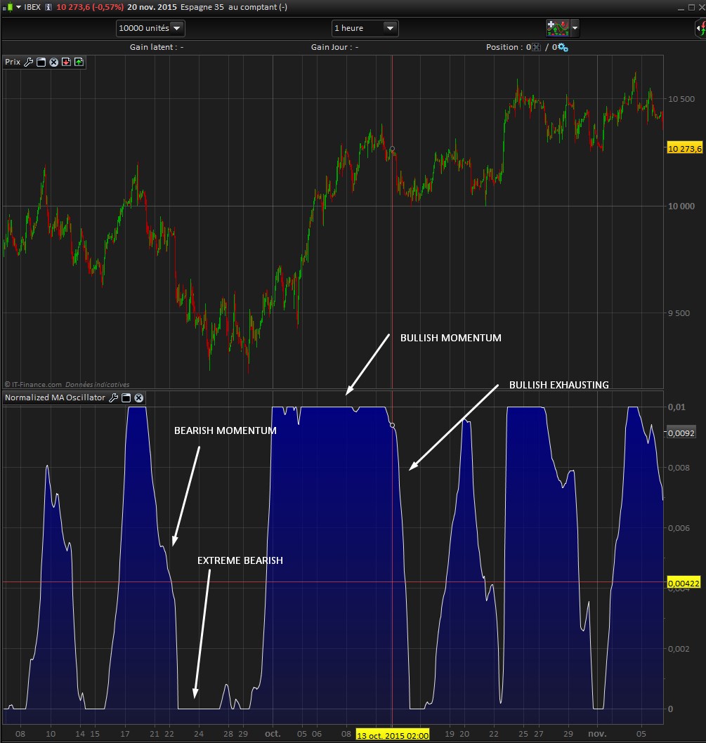Viewport: 706px width, 743px height.
Task: Click the IBEX ticker name
Action: click(x=32, y=7)
